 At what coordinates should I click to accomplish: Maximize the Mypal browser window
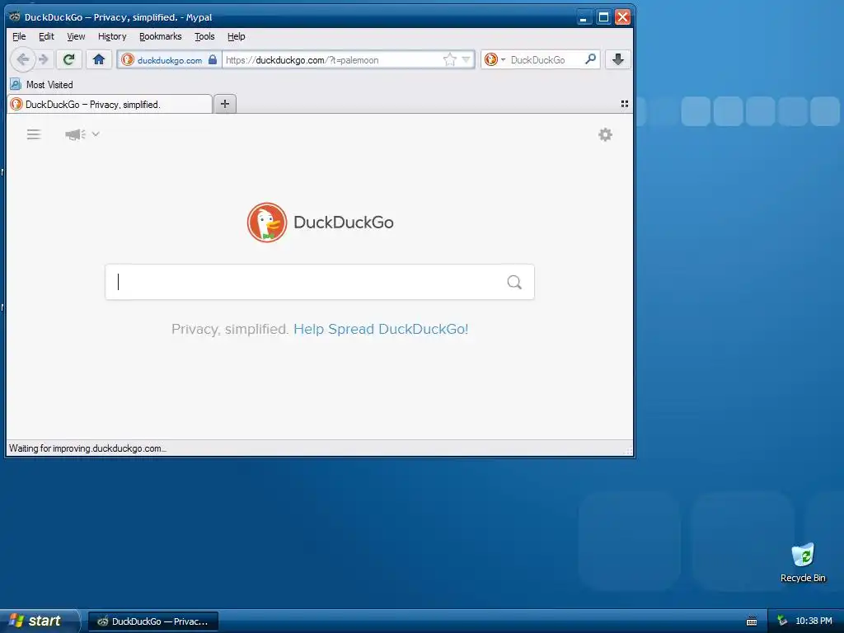tap(603, 17)
